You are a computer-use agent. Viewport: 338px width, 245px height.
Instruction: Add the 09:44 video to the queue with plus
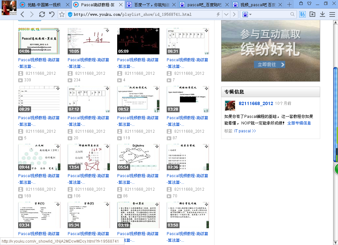click(x=58, y=146)
